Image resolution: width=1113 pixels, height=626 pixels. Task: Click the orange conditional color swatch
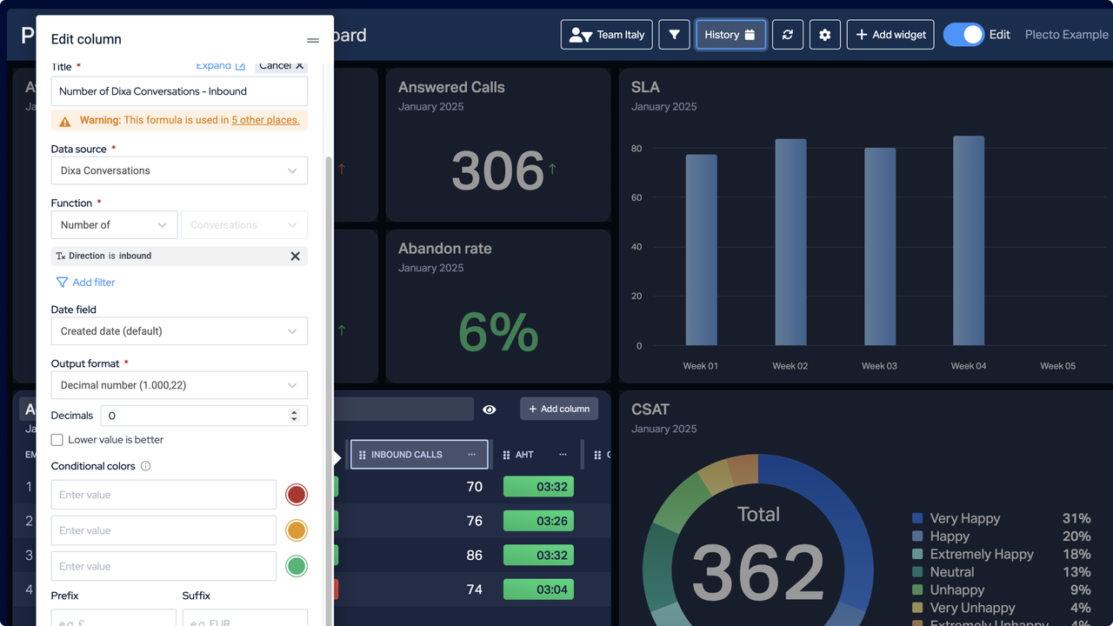click(x=297, y=530)
